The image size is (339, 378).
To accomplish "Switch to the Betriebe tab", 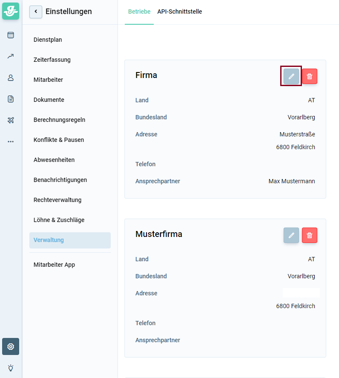I will click(x=139, y=12).
